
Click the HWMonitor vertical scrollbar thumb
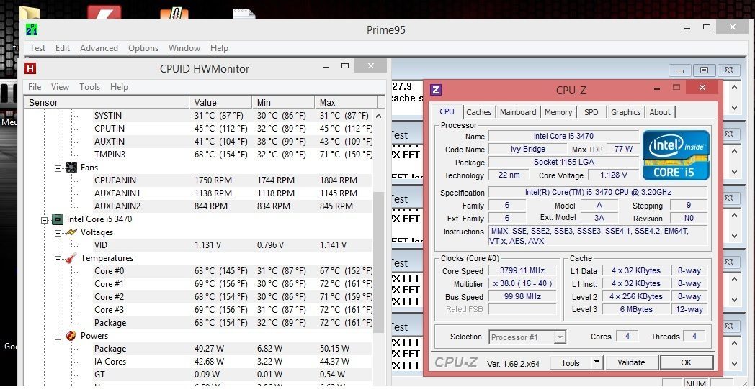[379, 261]
